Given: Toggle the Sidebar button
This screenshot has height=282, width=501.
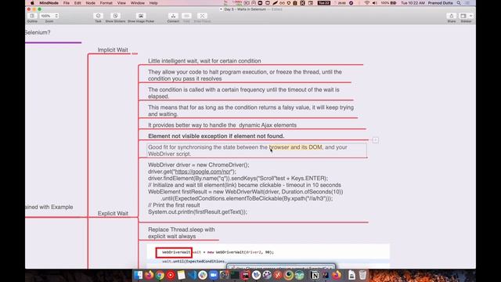Looking at the screenshot, I should [463, 16].
